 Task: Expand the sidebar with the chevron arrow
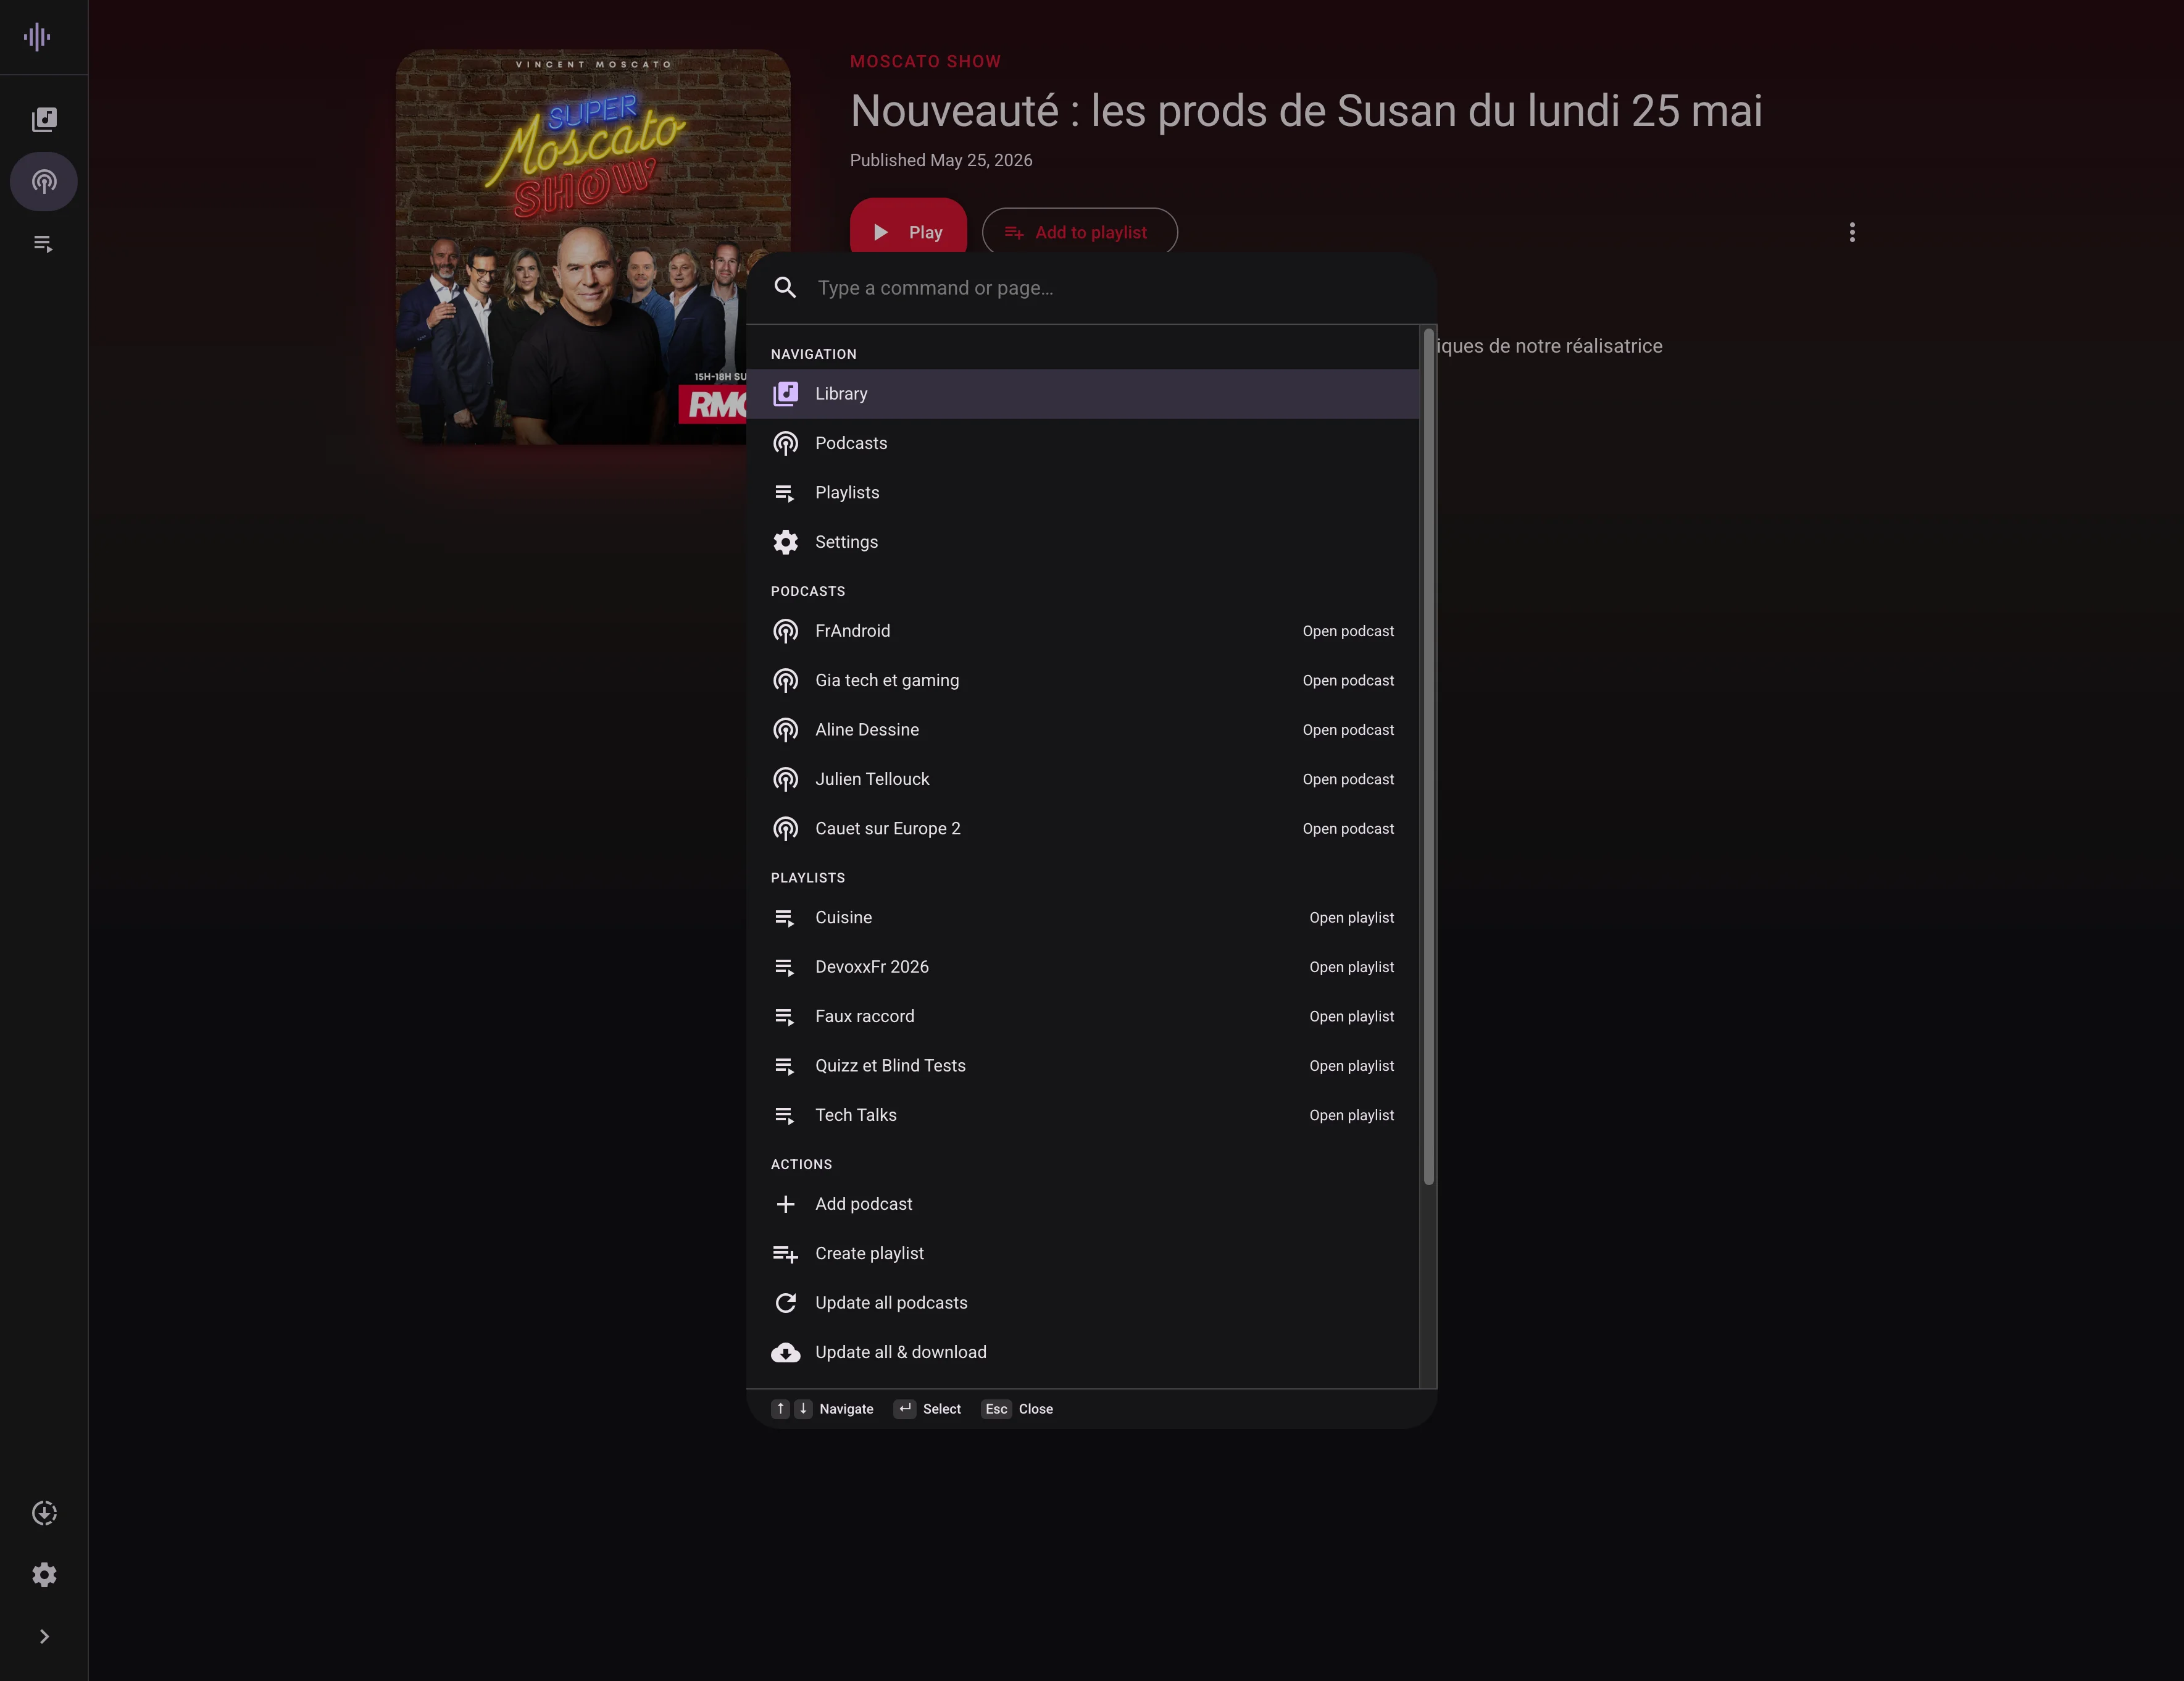(x=44, y=1637)
